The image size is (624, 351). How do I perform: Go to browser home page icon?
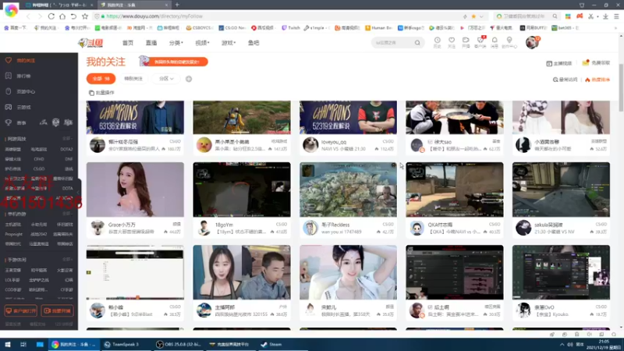click(62, 16)
